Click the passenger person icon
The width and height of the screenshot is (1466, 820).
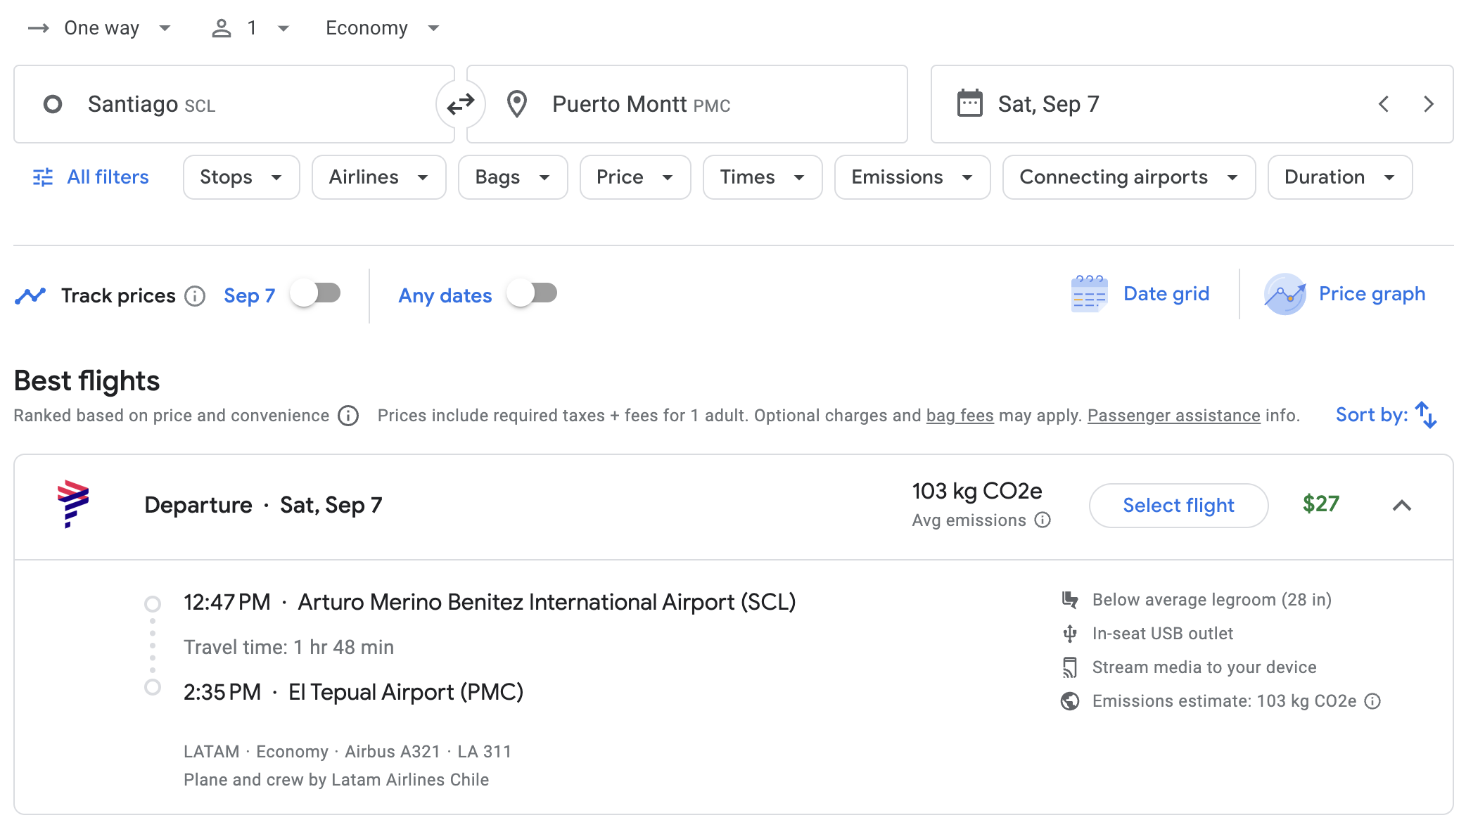[222, 28]
